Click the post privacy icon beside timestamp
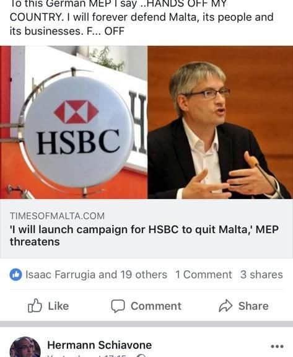293x357 pixels. (141, 356)
